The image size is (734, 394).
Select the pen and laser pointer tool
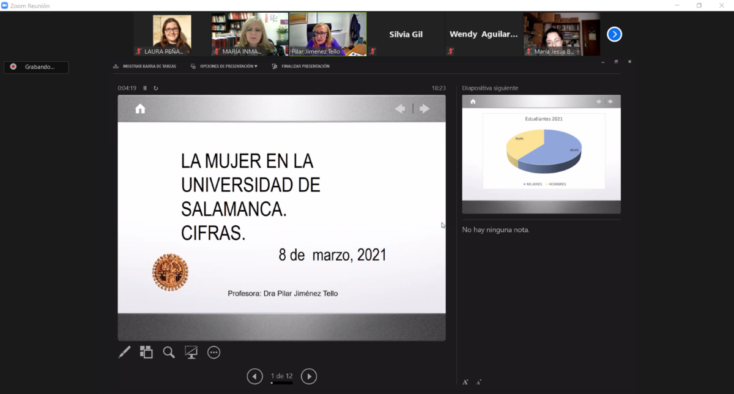(124, 352)
